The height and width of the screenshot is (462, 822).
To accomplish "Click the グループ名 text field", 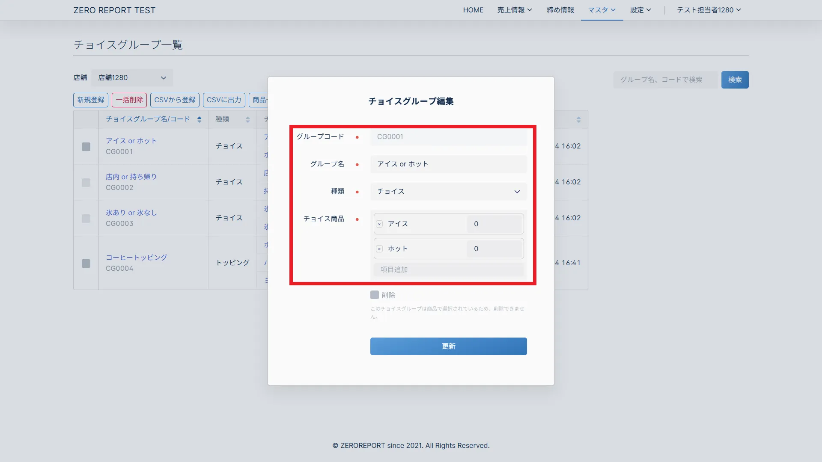I will click(448, 164).
